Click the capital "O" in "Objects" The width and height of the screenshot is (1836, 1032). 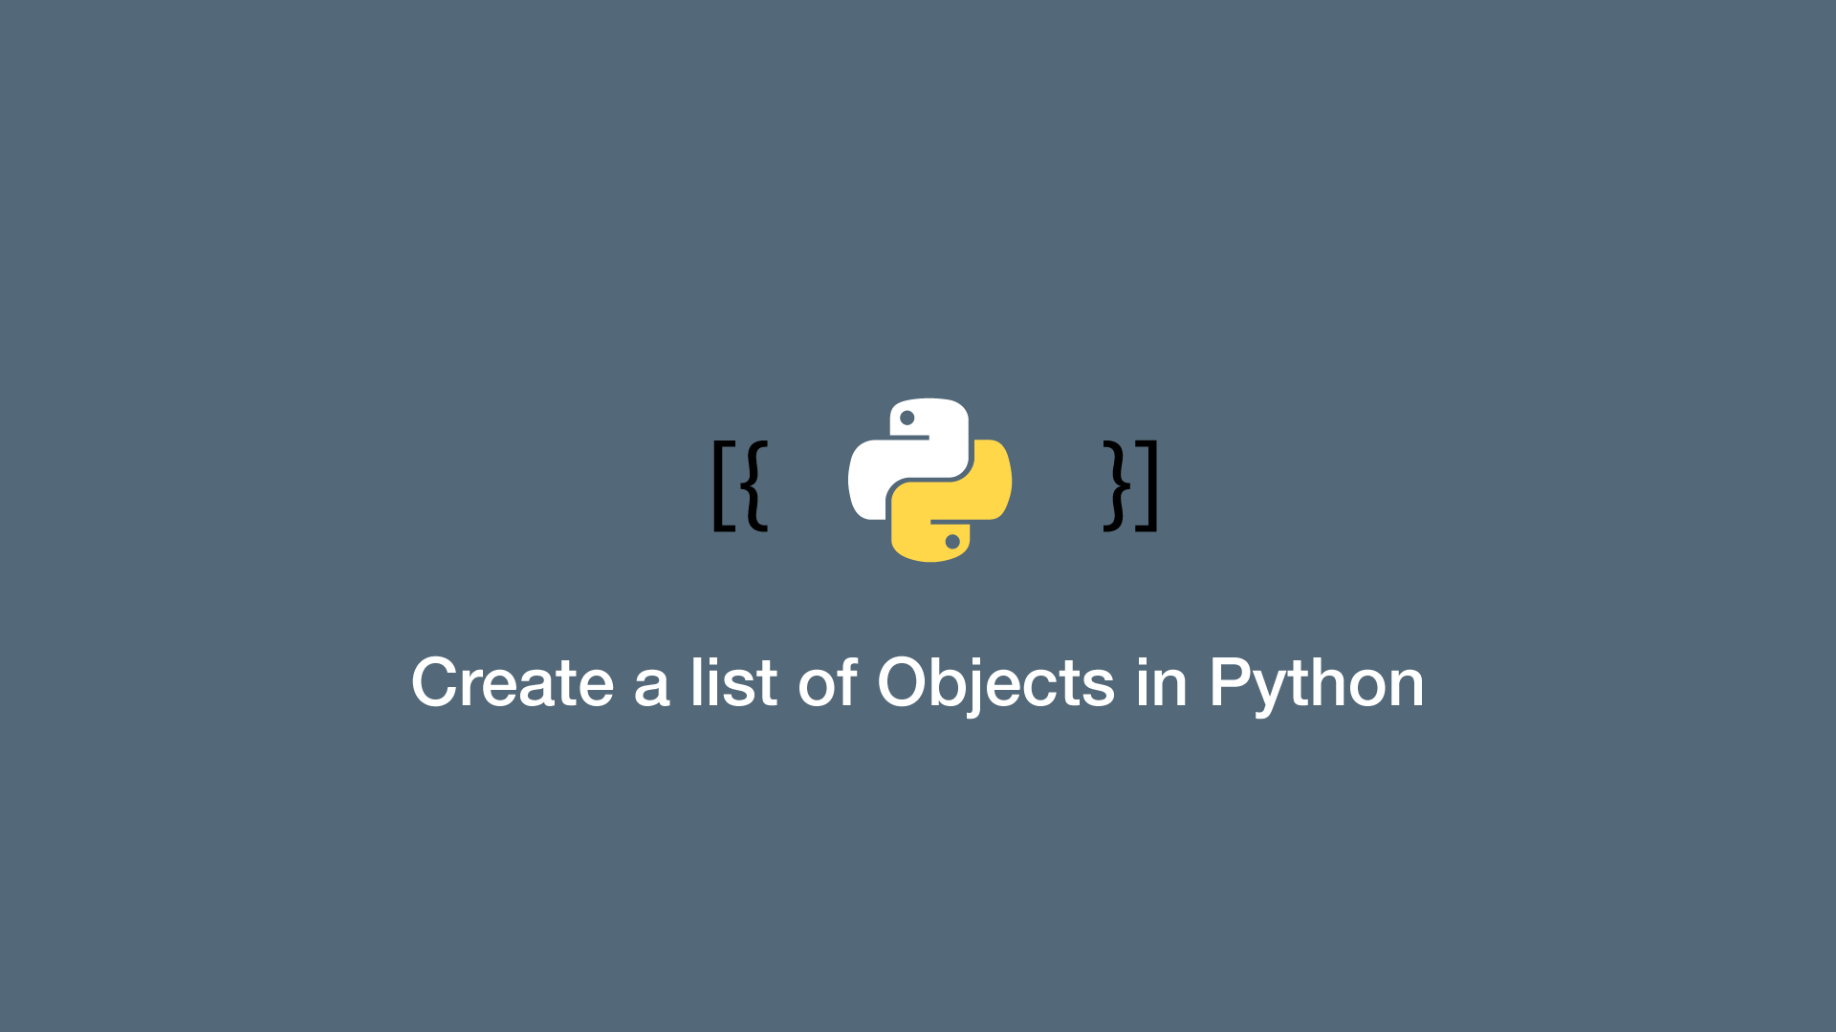[906, 682]
